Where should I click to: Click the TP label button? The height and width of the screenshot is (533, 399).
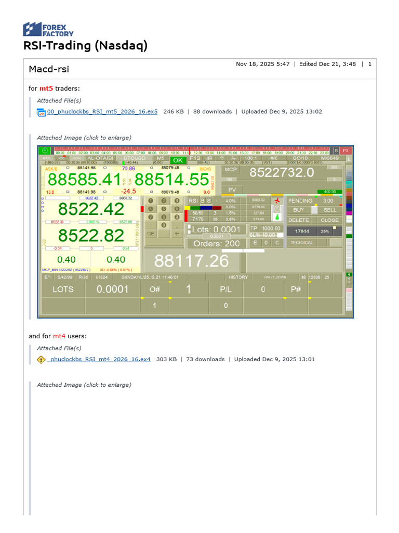254,229
